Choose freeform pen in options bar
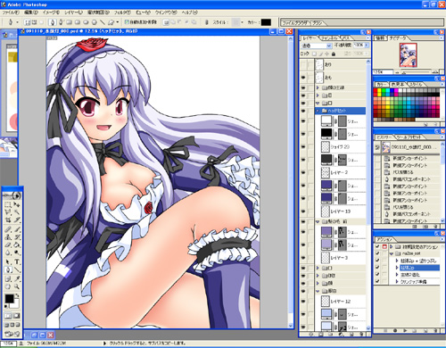 coord(61,22)
